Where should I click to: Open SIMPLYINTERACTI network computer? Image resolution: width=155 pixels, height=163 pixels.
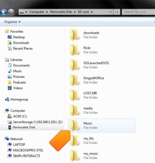click(x=27, y=156)
